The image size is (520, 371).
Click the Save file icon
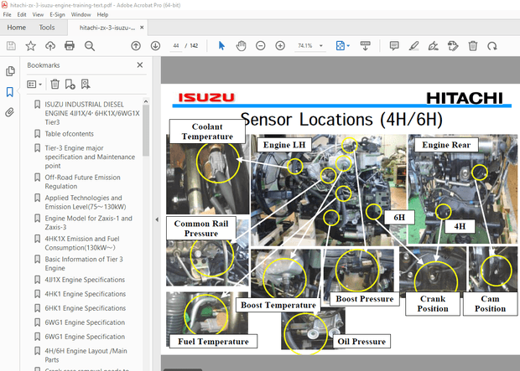pyautogui.click(x=11, y=46)
